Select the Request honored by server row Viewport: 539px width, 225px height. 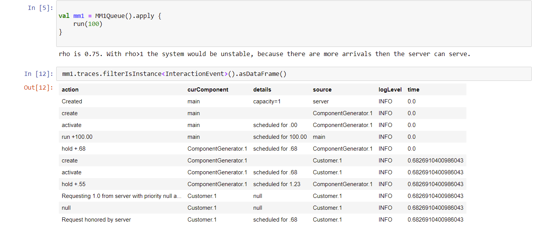coord(263,220)
